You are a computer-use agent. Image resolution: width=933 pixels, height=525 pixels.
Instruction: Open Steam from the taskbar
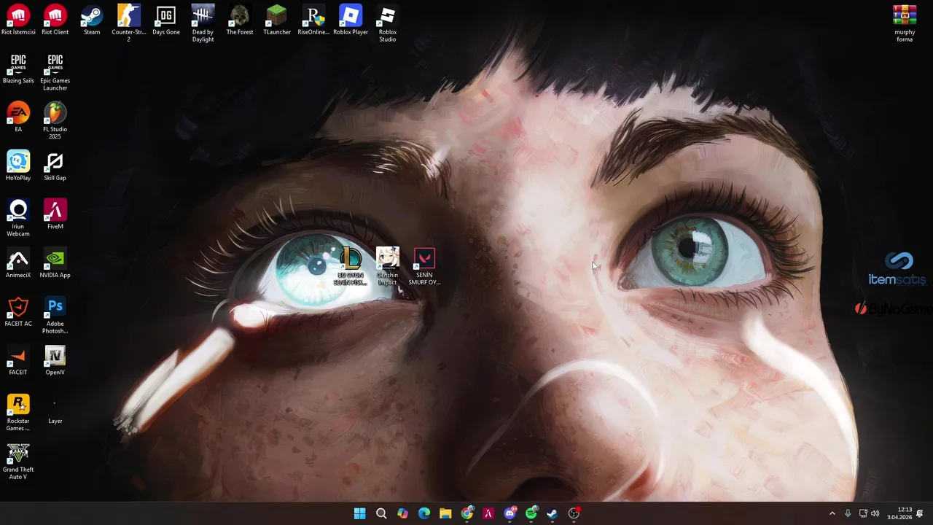(x=553, y=513)
